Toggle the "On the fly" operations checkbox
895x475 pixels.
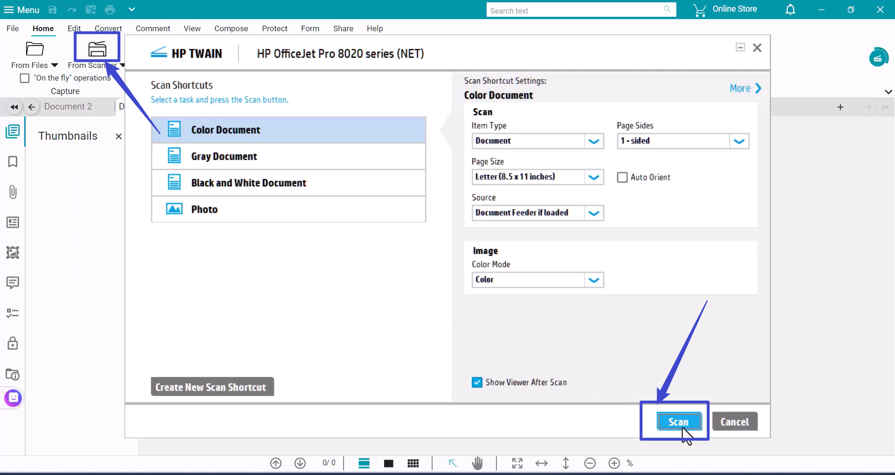pos(25,78)
